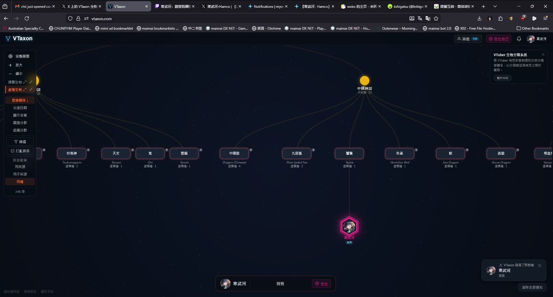
Task: Select the 狸貓 Tanuki node
Action: click(184, 153)
